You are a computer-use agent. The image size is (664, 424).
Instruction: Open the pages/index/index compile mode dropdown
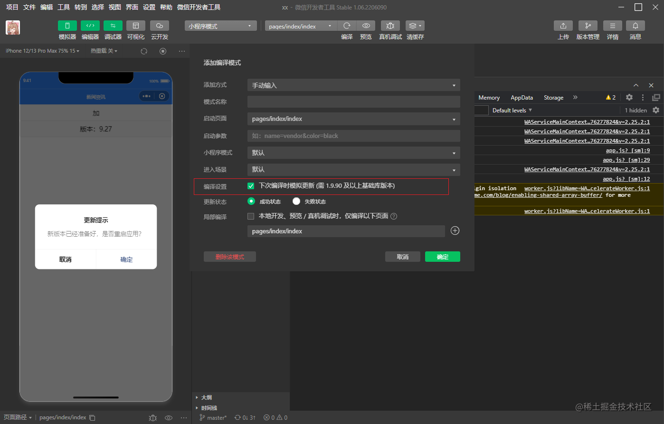pos(301,26)
